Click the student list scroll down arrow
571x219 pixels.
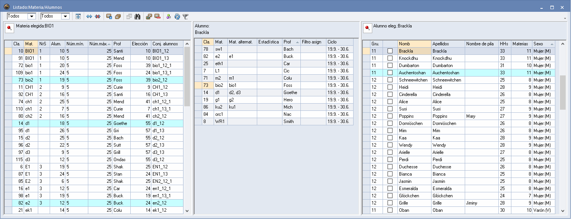(563, 211)
